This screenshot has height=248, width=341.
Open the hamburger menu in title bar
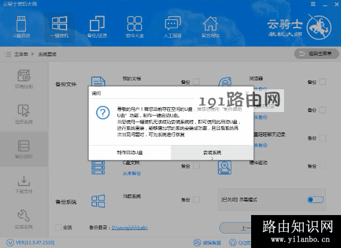(x=313, y=4)
